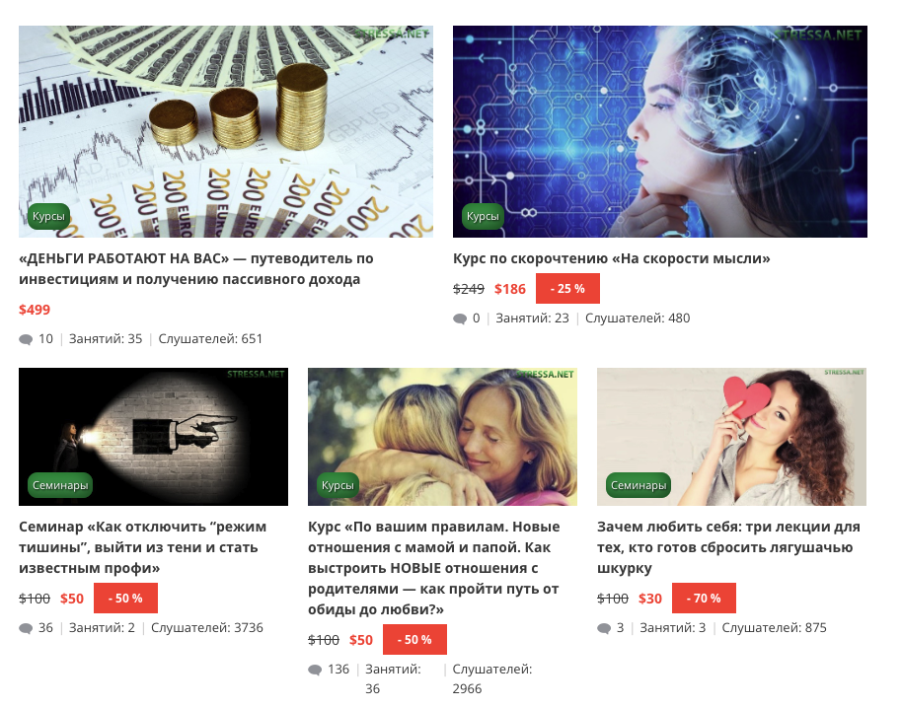Click comment bubble icon beside count 3
The width and height of the screenshot is (902, 708).
tap(604, 629)
